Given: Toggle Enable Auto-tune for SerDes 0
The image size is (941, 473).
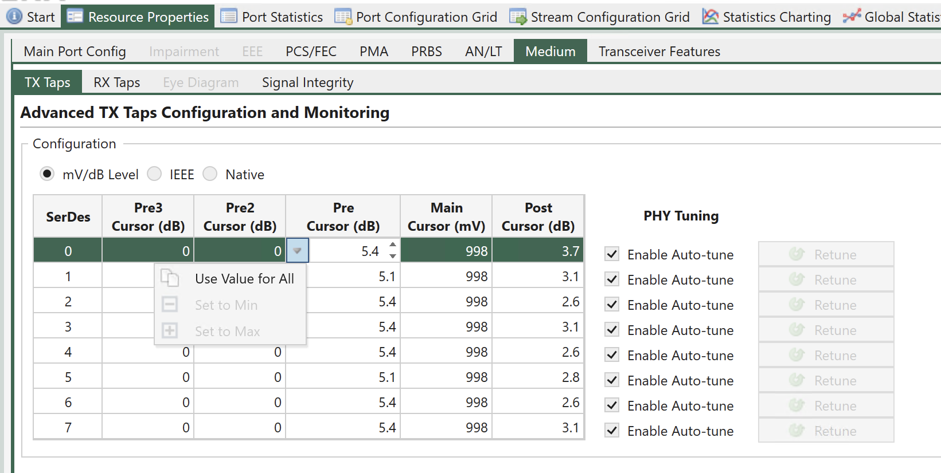Looking at the screenshot, I should point(612,254).
